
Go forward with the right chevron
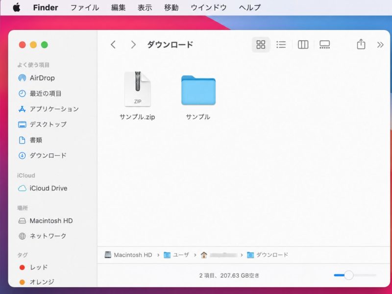click(x=133, y=45)
